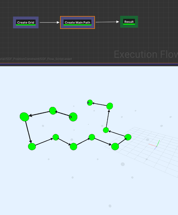Click the divider bar between graph and preview
This screenshot has height=215, width=178.
(x=89, y=64)
